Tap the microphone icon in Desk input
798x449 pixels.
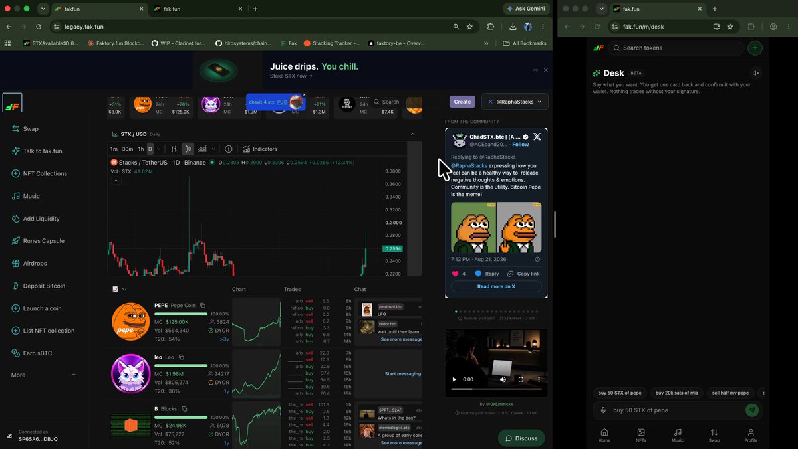pos(603,410)
